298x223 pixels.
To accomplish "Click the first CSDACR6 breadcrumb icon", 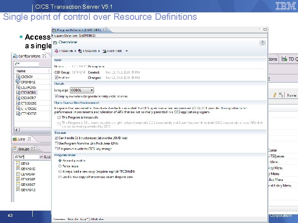I will click(x=56, y=51).
